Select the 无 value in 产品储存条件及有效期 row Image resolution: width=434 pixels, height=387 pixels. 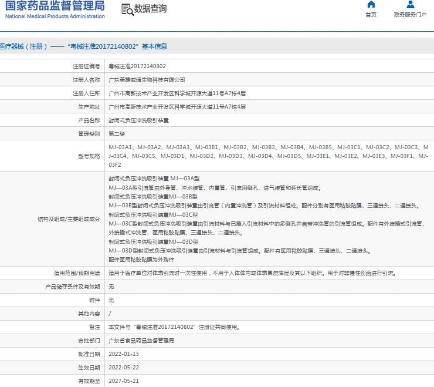pyautogui.click(x=111, y=287)
